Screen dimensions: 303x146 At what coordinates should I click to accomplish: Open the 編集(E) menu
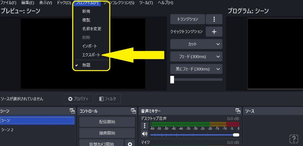(x=28, y=3)
